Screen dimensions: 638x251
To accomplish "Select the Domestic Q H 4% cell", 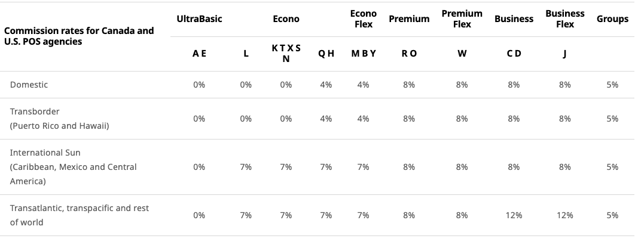I will (x=326, y=85).
